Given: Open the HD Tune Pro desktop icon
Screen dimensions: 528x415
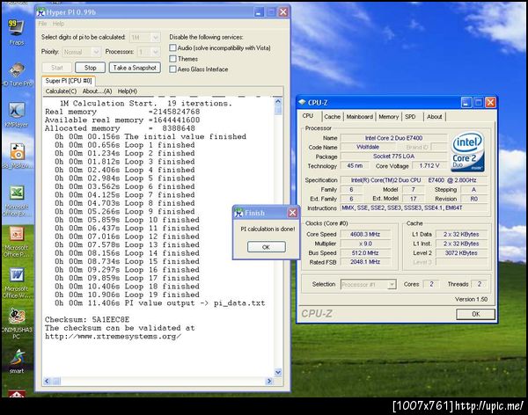Looking at the screenshot, I should click(x=16, y=74).
